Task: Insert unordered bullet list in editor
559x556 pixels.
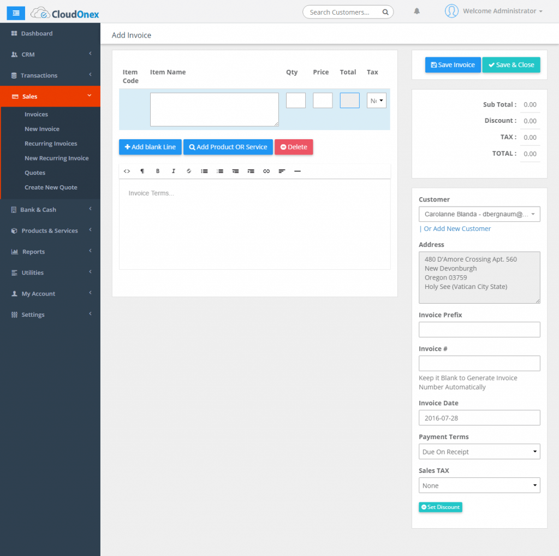Action: pos(204,171)
